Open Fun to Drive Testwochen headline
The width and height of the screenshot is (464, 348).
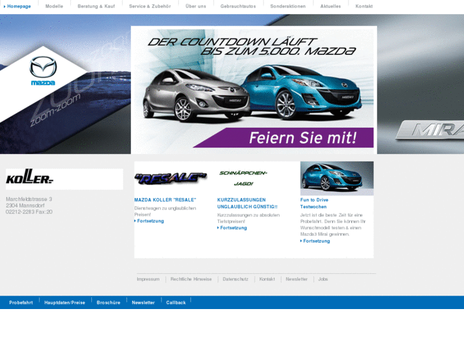coord(314,203)
